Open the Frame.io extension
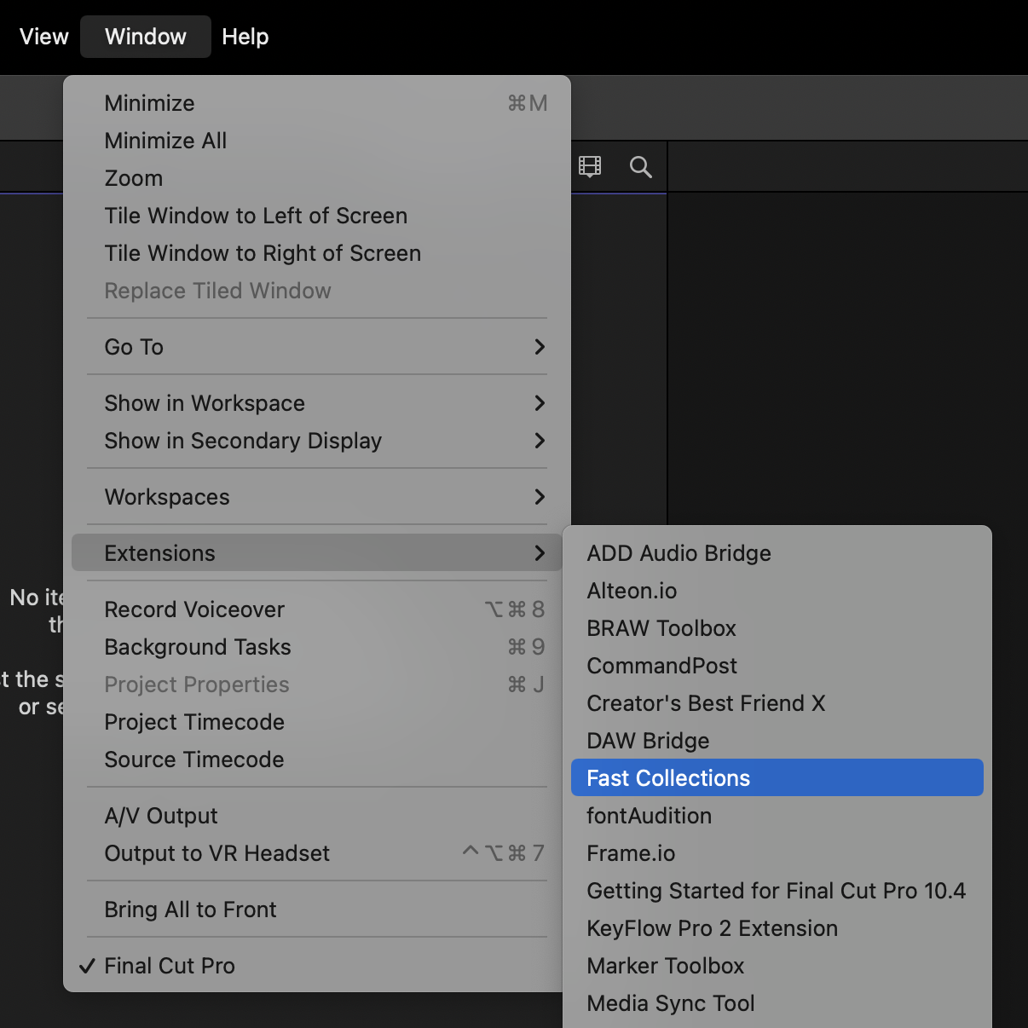 click(x=631, y=853)
